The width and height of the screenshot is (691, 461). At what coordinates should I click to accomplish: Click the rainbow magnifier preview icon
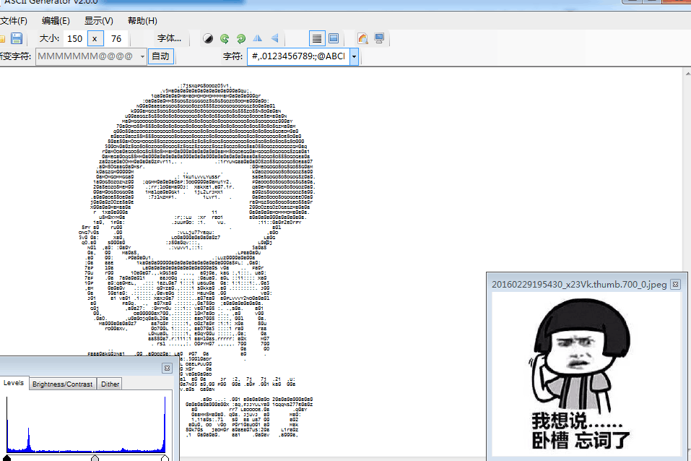coord(362,39)
